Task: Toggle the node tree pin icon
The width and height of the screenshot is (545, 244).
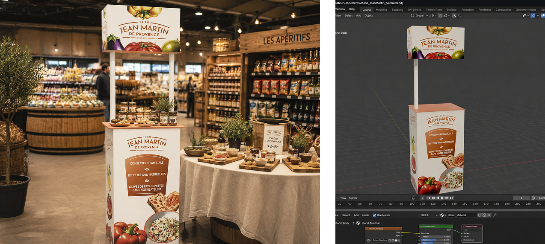Action: pos(495,215)
